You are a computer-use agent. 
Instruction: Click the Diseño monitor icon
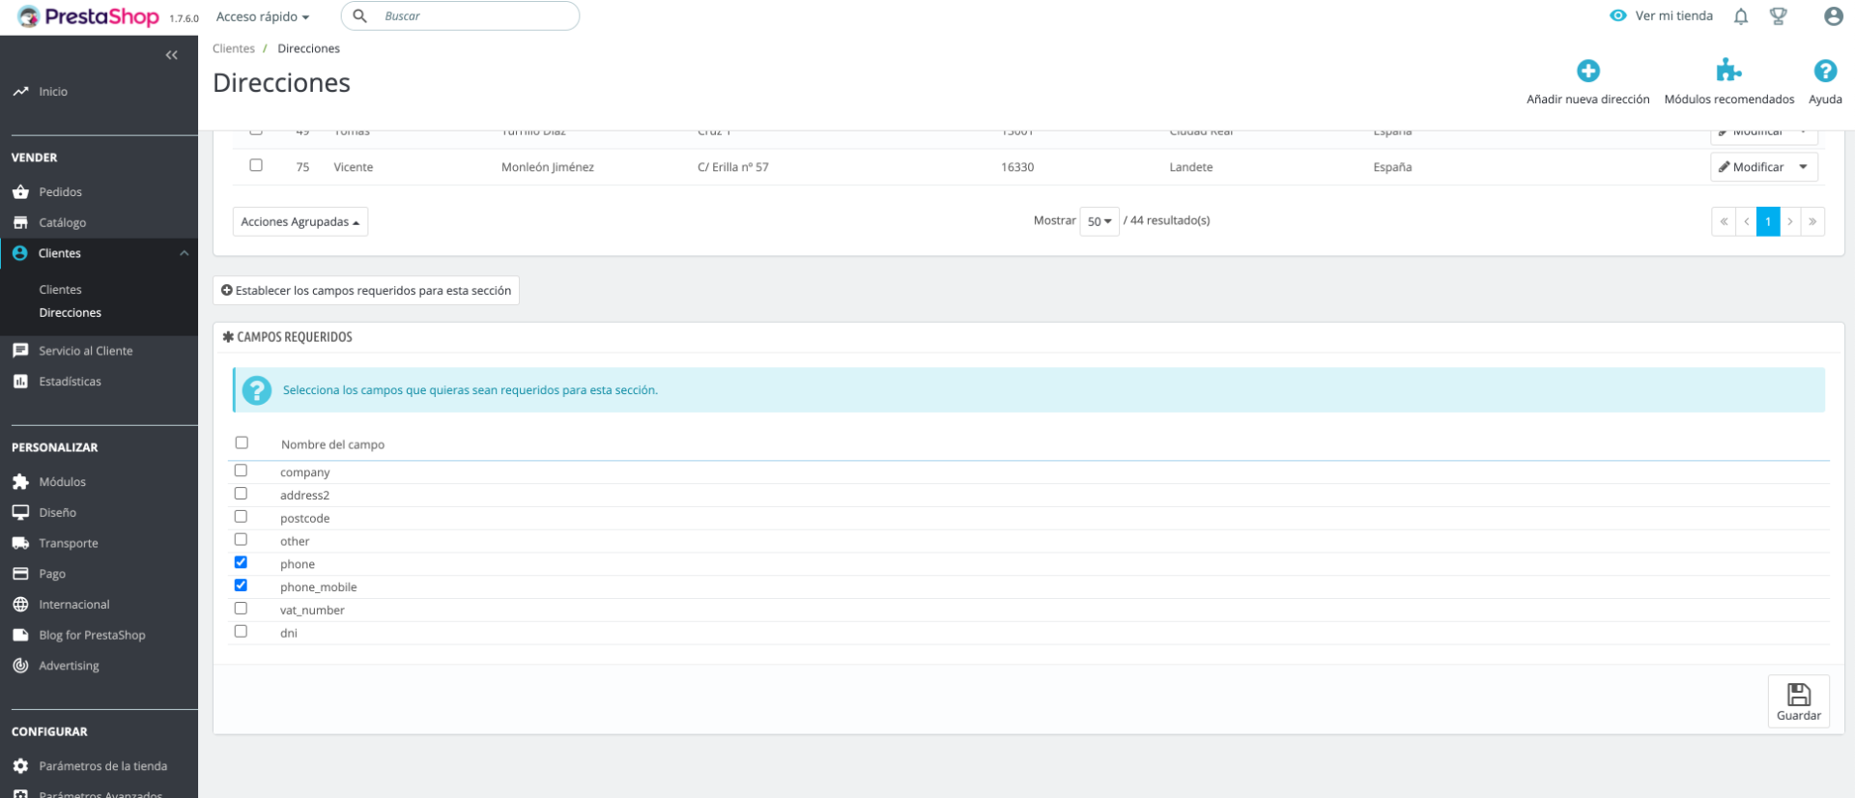point(20,513)
